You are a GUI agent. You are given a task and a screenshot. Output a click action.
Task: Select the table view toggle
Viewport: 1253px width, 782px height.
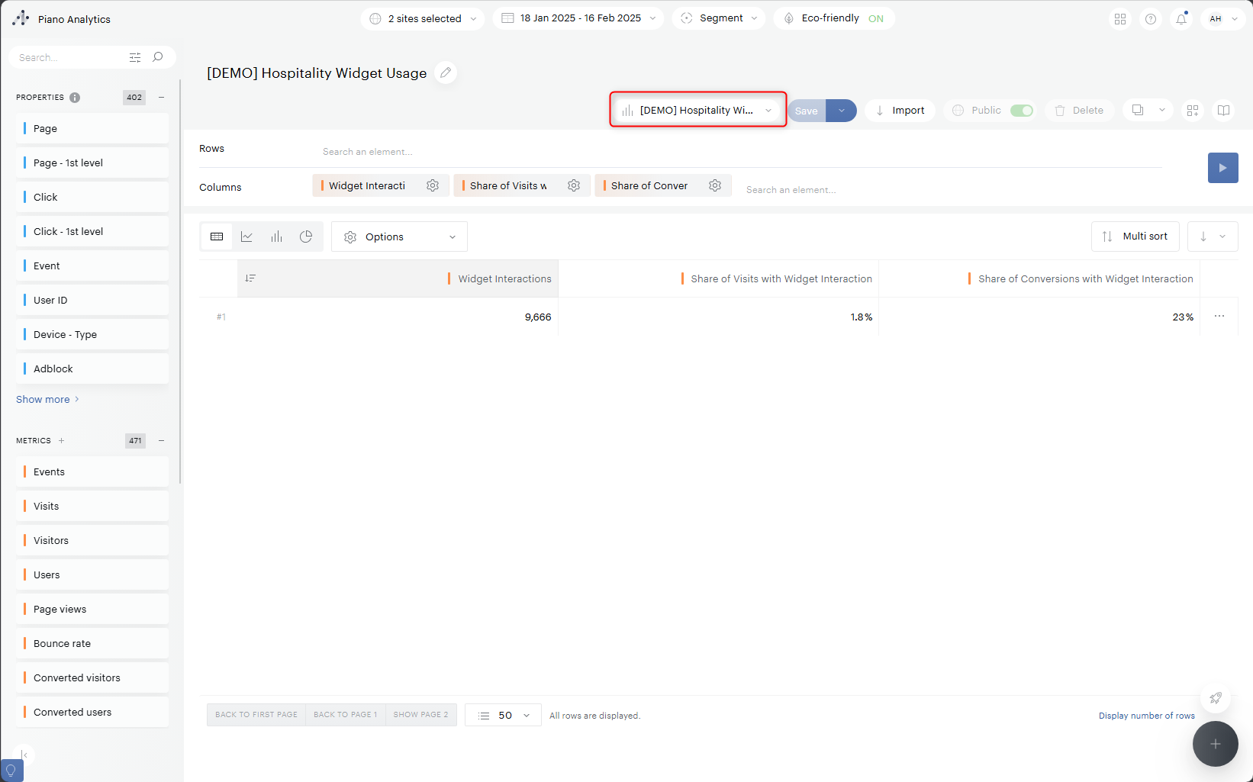pos(217,237)
